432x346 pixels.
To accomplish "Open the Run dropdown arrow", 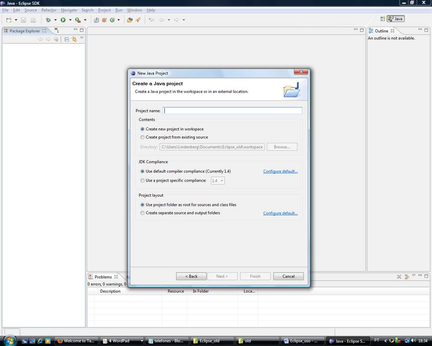I will pyautogui.click(x=70, y=20).
